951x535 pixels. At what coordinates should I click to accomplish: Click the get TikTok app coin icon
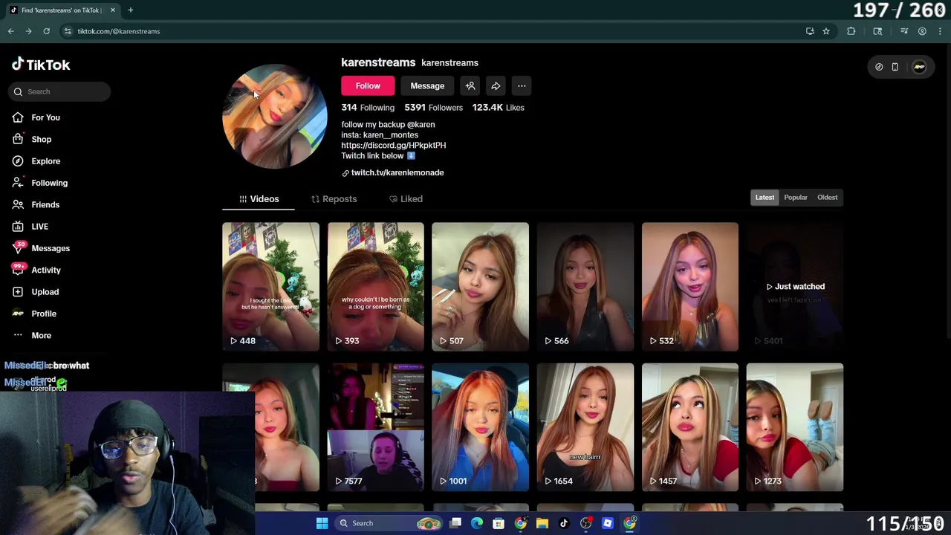(879, 67)
